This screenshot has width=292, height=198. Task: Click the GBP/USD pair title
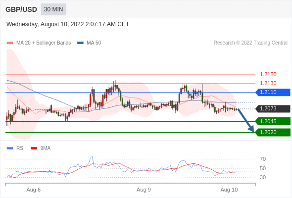pos(21,9)
